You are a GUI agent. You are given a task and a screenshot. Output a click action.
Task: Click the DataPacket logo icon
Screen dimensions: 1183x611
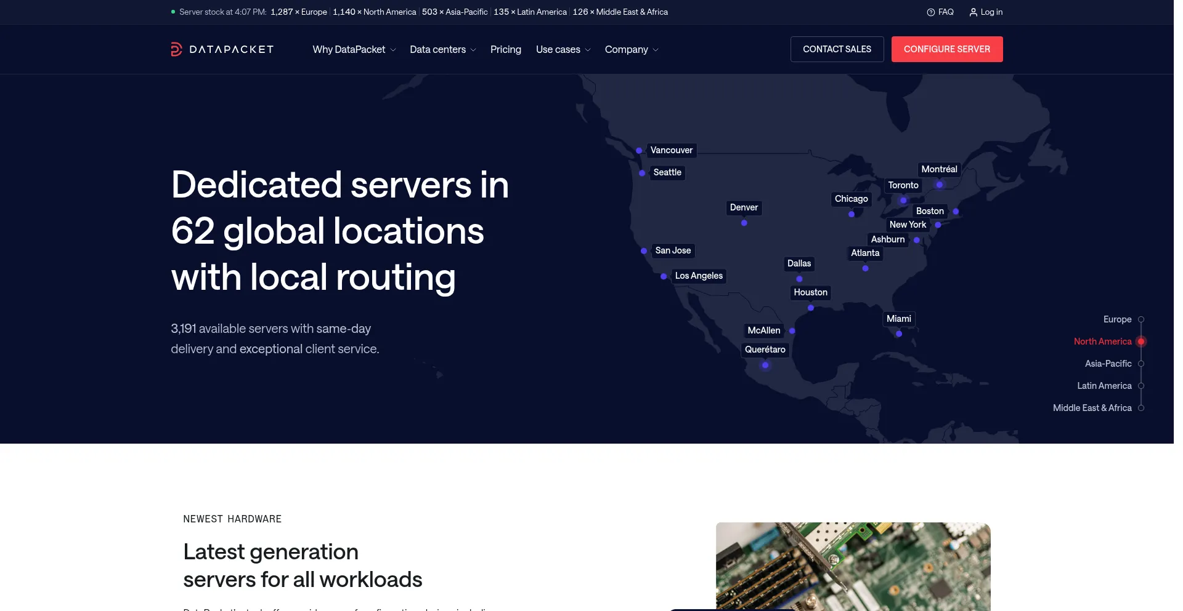pyautogui.click(x=176, y=49)
